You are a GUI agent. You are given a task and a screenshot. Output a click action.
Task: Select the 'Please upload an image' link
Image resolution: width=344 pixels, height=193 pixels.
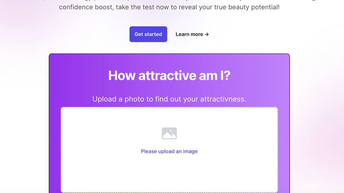[x=169, y=151]
